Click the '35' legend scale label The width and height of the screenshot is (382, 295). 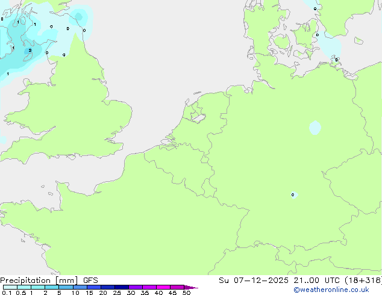145,293
